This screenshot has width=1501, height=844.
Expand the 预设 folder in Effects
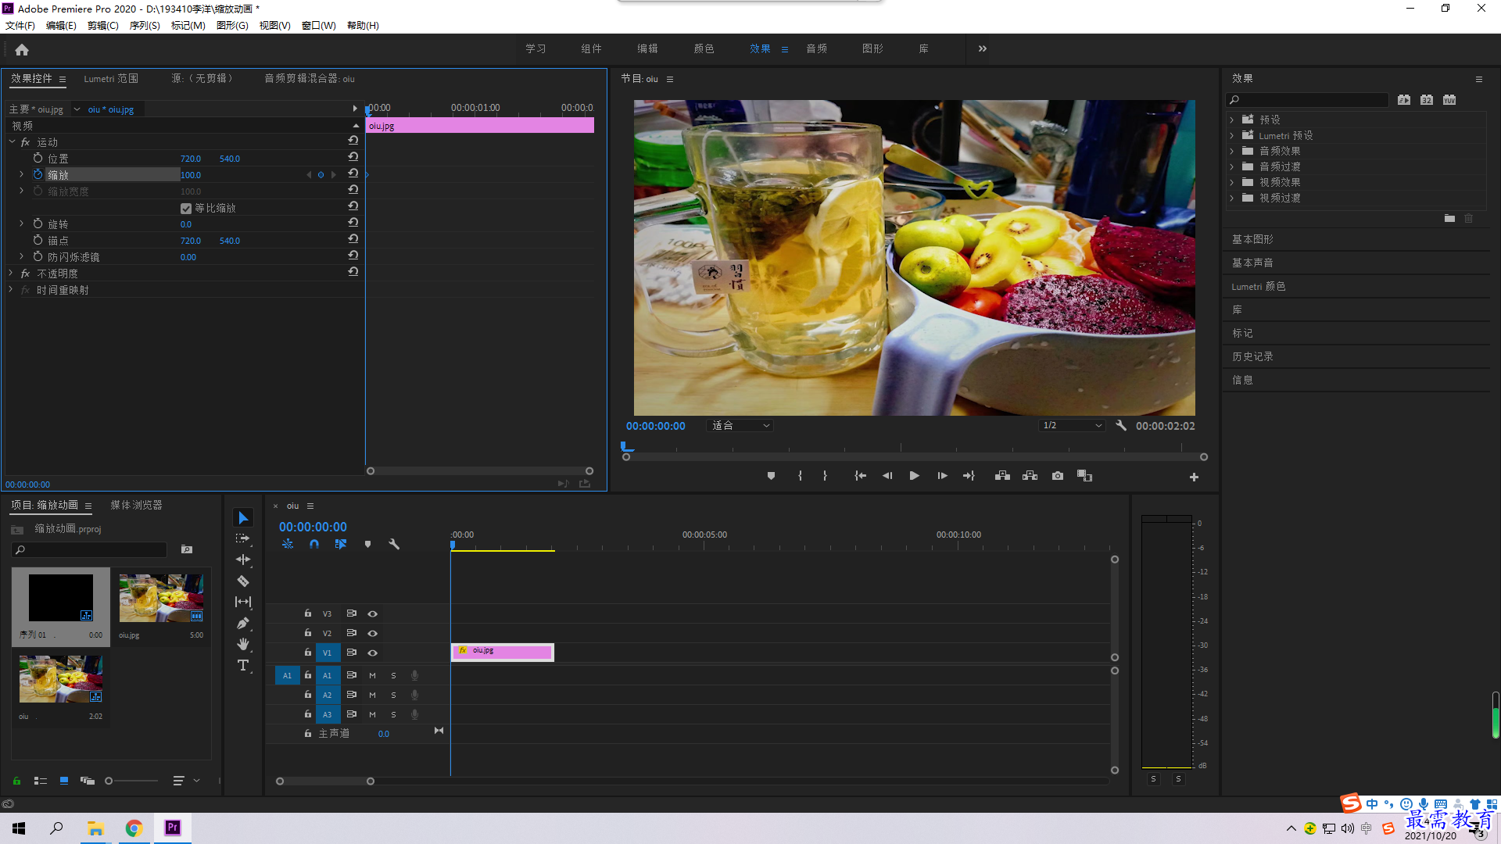[1232, 120]
